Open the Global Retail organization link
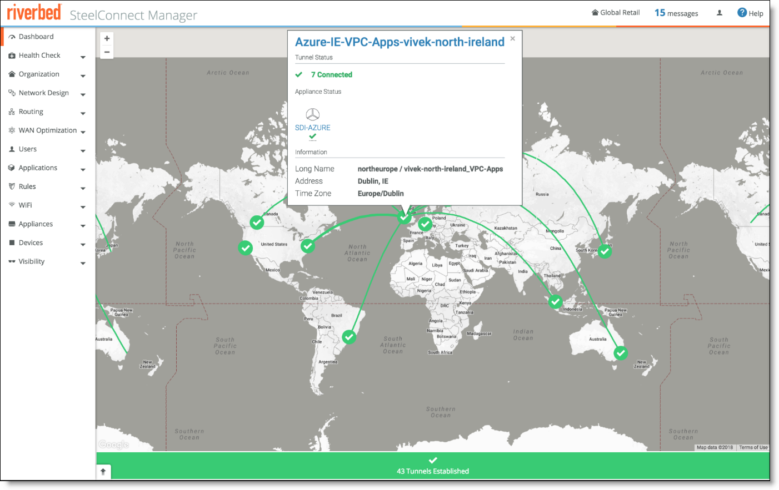779x490 pixels. click(616, 13)
